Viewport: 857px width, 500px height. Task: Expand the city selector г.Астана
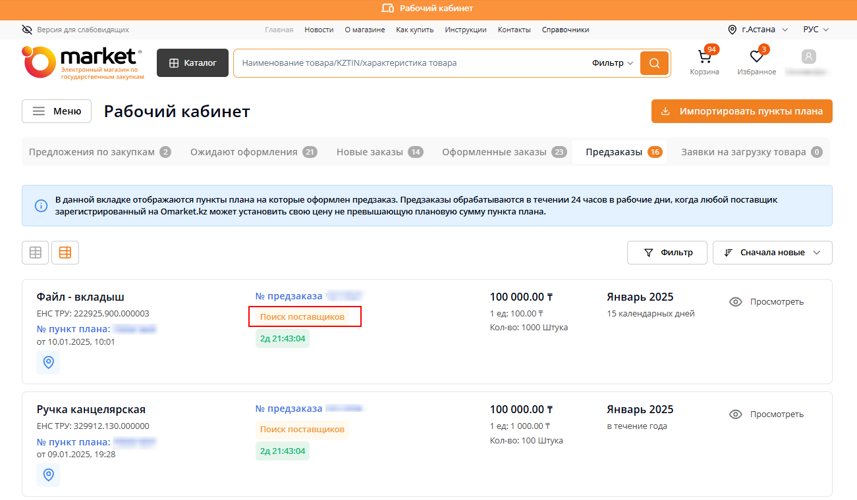(x=758, y=30)
